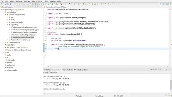Minimize the Project Explorer view
This screenshot has height=97, width=172.
click(x=40, y=6)
